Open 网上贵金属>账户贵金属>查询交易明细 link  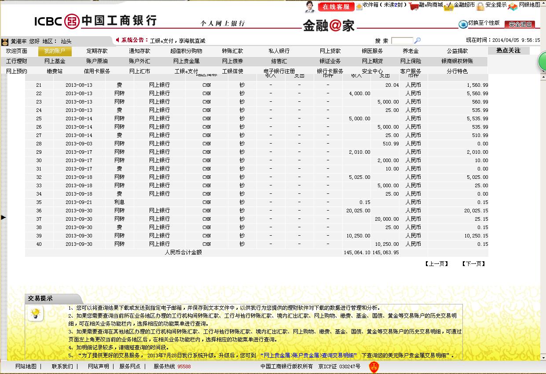(x=309, y=355)
